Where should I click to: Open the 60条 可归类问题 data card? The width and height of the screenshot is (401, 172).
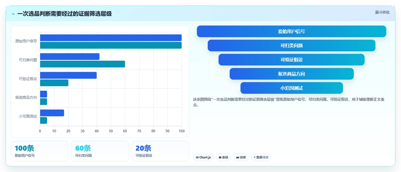[100, 151]
